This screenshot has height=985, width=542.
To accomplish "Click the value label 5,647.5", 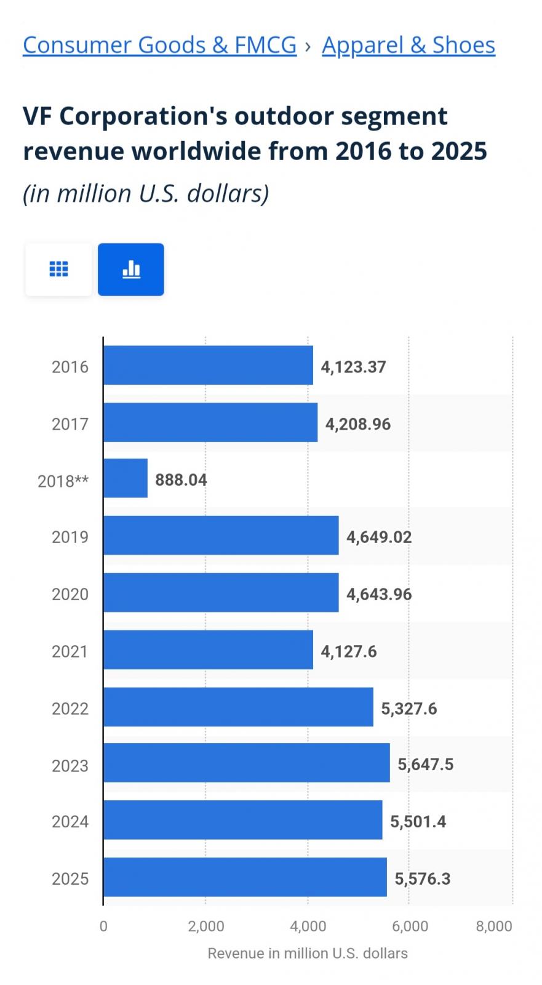I will pyautogui.click(x=426, y=765).
